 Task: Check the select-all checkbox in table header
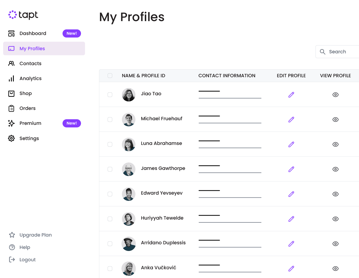(x=110, y=76)
